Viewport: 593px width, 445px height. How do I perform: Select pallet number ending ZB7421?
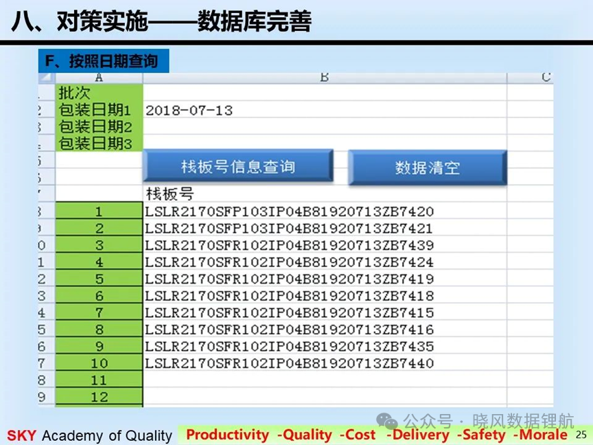325,228
